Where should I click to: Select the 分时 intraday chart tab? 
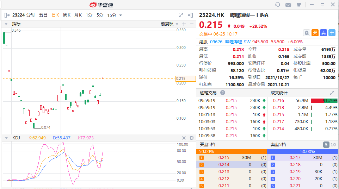31,15
